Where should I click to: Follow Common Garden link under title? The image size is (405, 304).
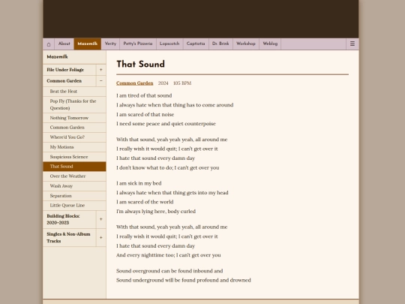pyautogui.click(x=134, y=83)
